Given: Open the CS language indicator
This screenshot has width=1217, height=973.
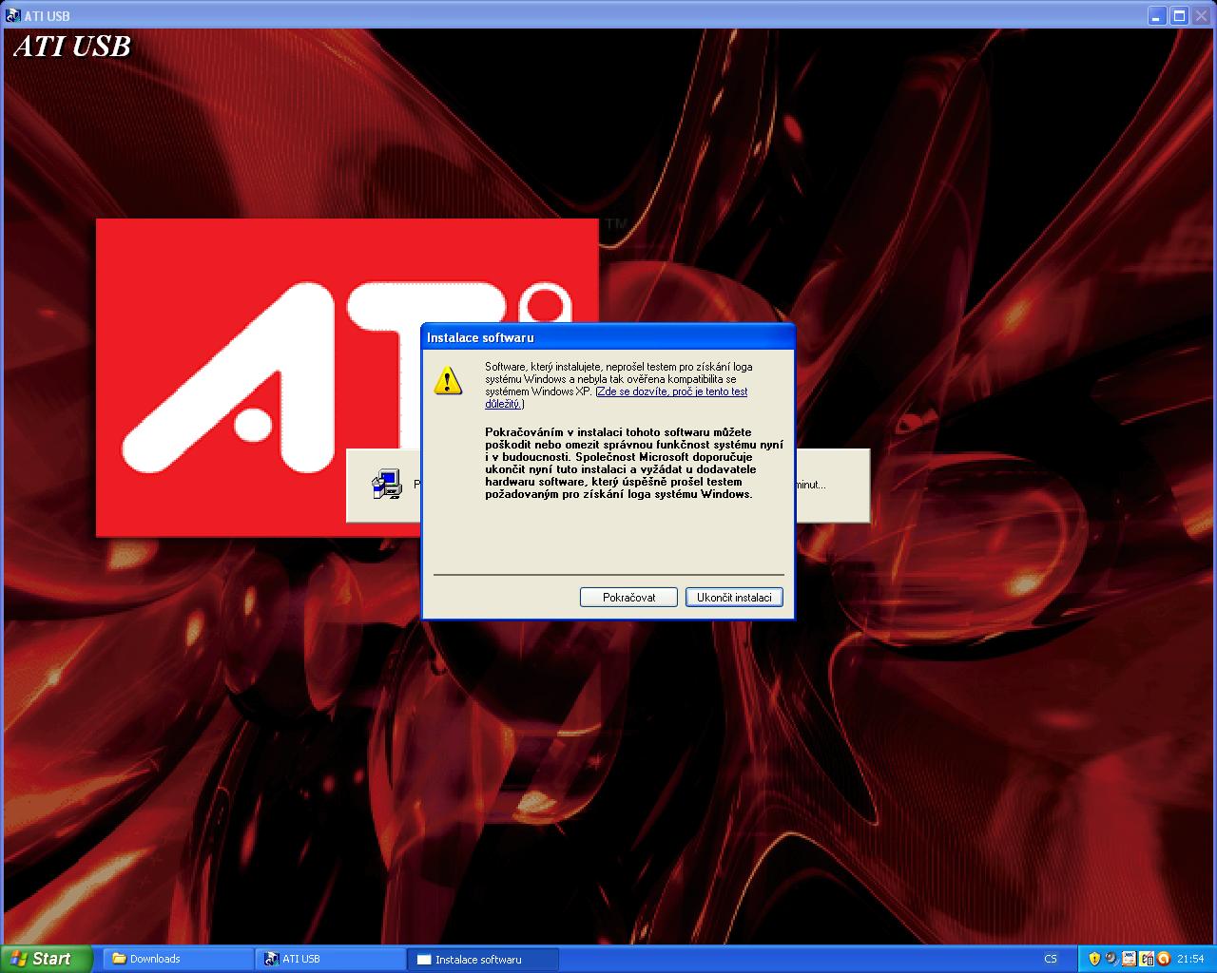Looking at the screenshot, I should pos(1051,959).
